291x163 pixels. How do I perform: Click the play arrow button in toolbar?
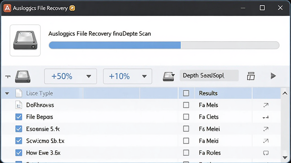pyautogui.click(x=273, y=76)
